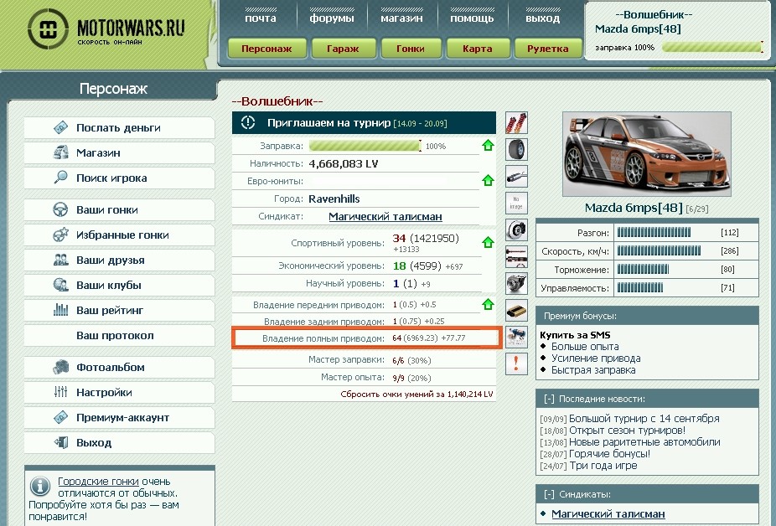Click the green arrow beside Спортивный уровень
The width and height of the screenshot is (776, 526).
[x=488, y=242]
